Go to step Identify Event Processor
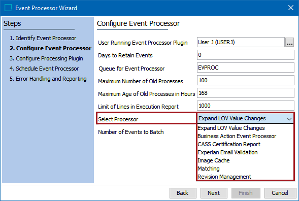The width and height of the screenshot is (299, 201). click(43, 38)
